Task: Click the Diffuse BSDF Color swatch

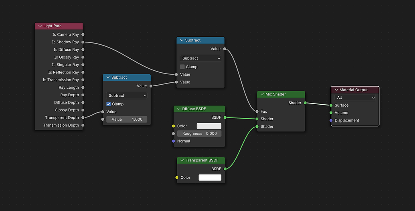Action: coord(209,126)
